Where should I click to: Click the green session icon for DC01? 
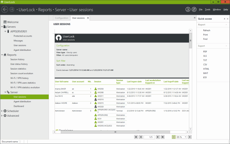point(96,119)
